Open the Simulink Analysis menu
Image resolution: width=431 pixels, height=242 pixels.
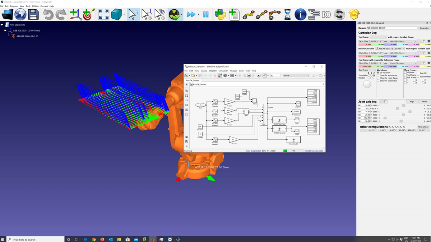click(233, 71)
